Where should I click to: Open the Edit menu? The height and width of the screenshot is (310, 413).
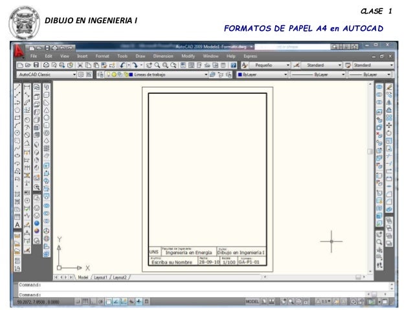(x=49, y=56)
